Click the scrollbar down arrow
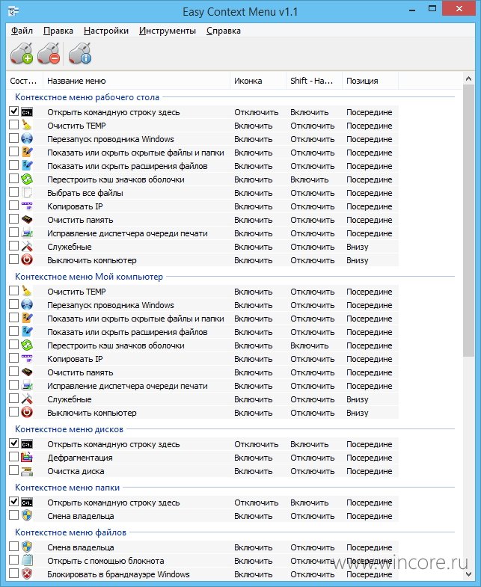 click(x=468, y=574)
